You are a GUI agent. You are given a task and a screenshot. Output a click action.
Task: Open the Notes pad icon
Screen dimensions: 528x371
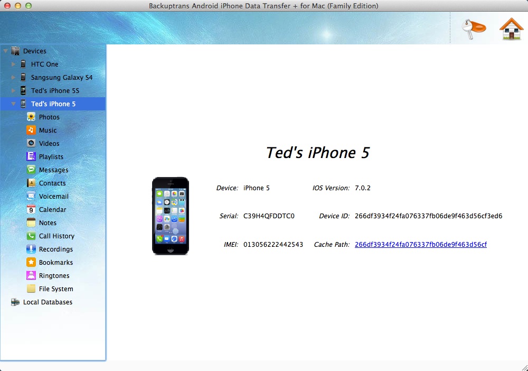31,222
